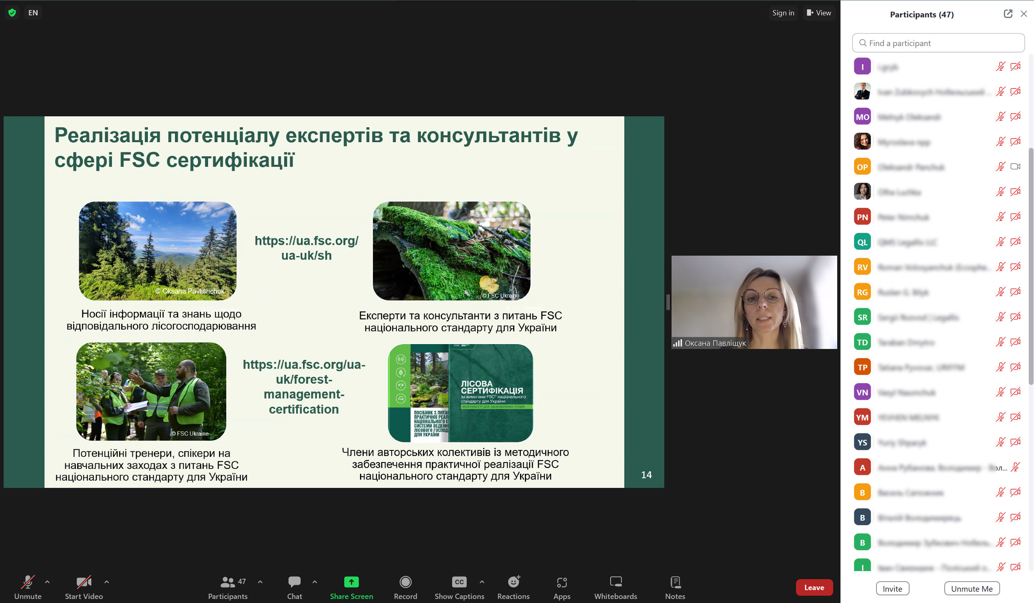Click the Participants list scrollbar

pyautogui.click(x=1030, y=267)
